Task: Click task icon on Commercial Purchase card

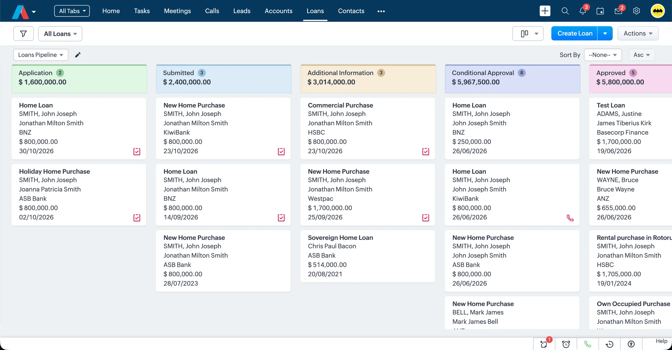Action: click(x=426, y=151)
